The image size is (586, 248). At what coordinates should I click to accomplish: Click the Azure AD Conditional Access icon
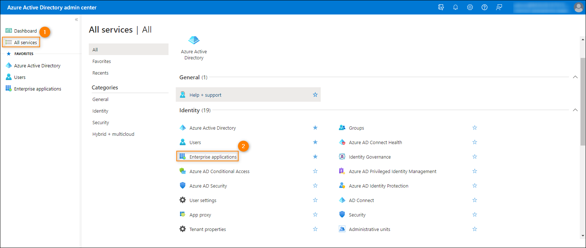(183, 171)
